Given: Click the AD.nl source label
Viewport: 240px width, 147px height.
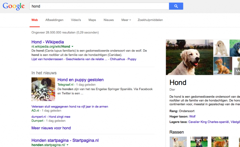Looking at the screenshot, I should (35, 111).
